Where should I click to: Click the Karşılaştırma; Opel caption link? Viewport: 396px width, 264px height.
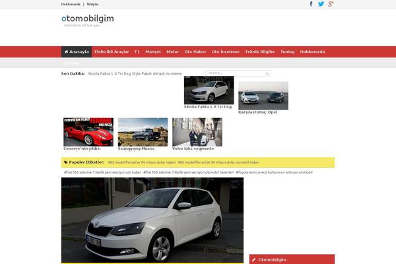click(258, 112)
